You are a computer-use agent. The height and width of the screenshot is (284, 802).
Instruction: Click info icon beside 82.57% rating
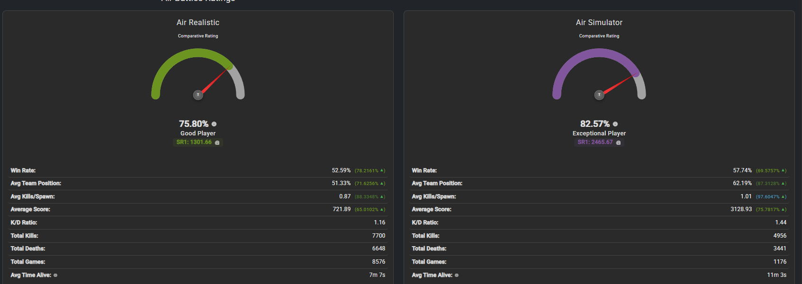coord(615,124)
